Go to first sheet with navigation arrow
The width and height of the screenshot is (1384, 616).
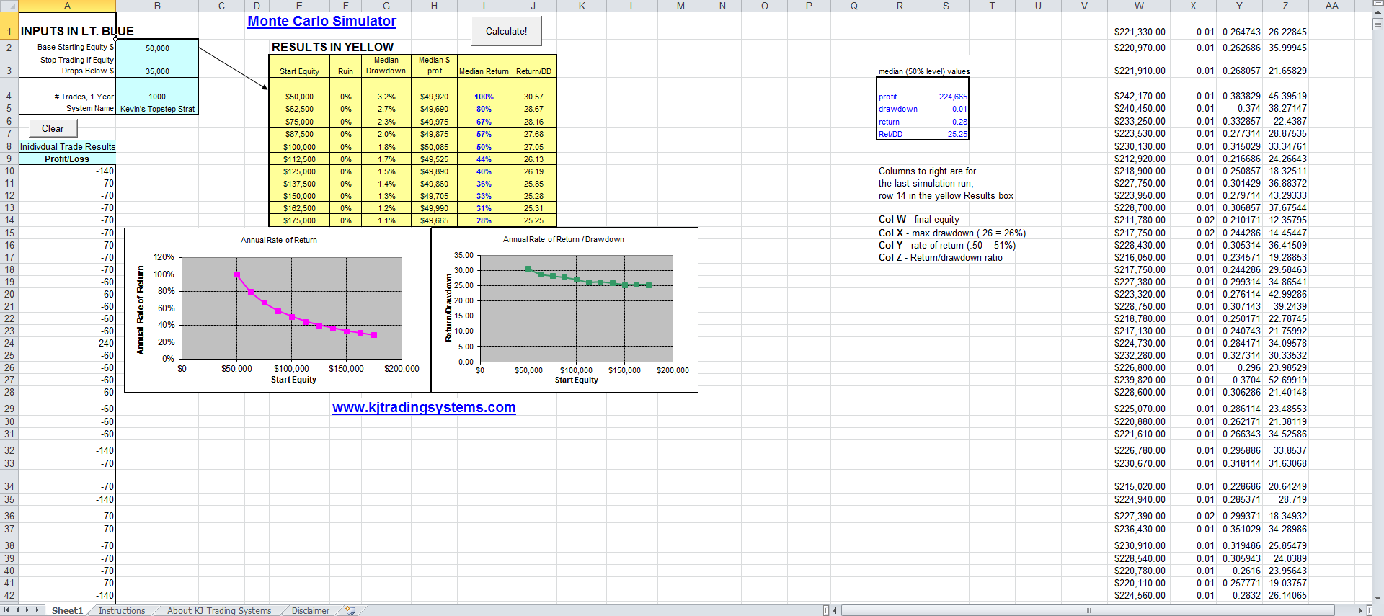pos(7,610)
